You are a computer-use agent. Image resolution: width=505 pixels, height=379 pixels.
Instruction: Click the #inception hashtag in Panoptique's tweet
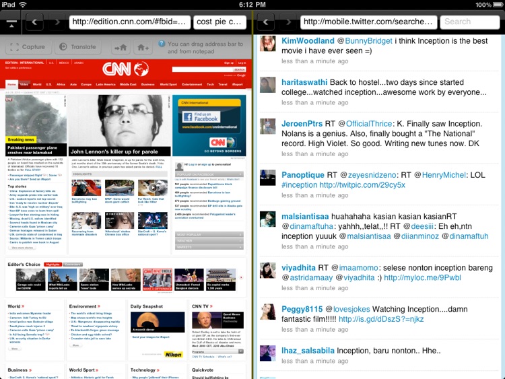(300, 185)
